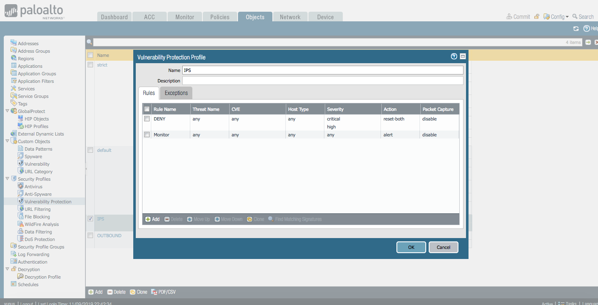Click the PDF/CSV export icon
The height and width of the screenshot is (305, 598).
pyautogui.click(x=154, y=292)
